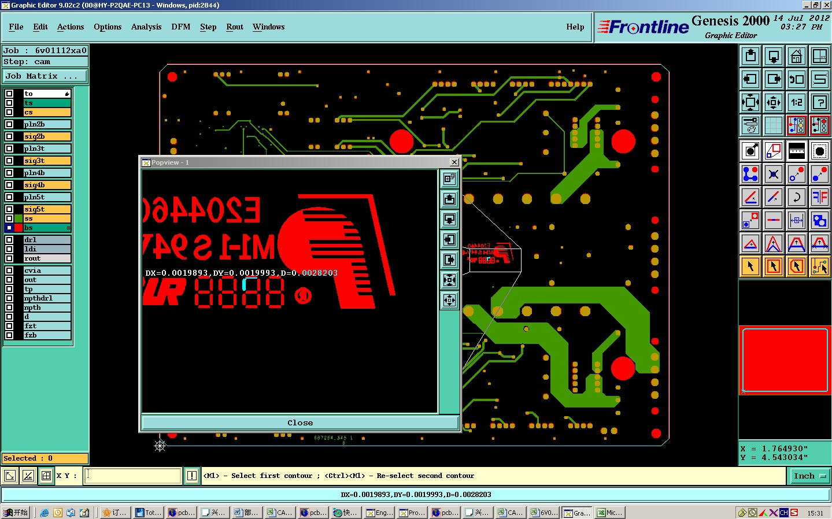This screenshot has width=832, height=519.
Task: Select the rectangle arrow selection tool
Action: click(774, 266)
